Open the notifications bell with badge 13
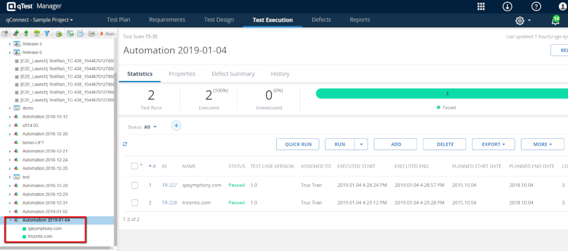568x251 pixels. pos(556,20)
